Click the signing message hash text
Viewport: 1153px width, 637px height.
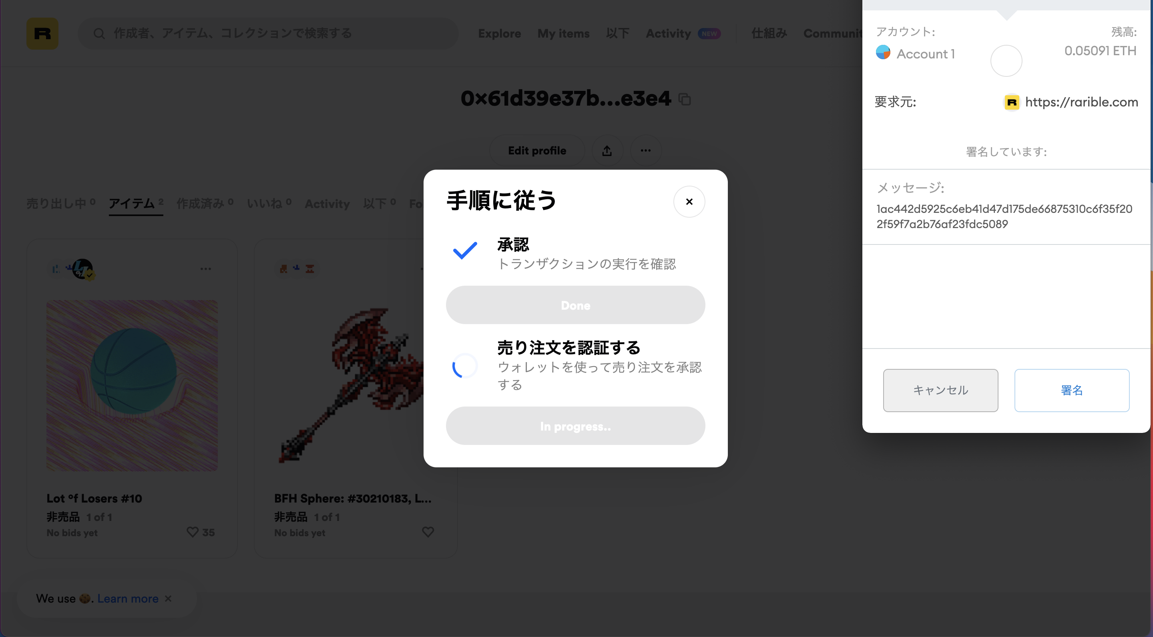click(x=1004, y=216)
